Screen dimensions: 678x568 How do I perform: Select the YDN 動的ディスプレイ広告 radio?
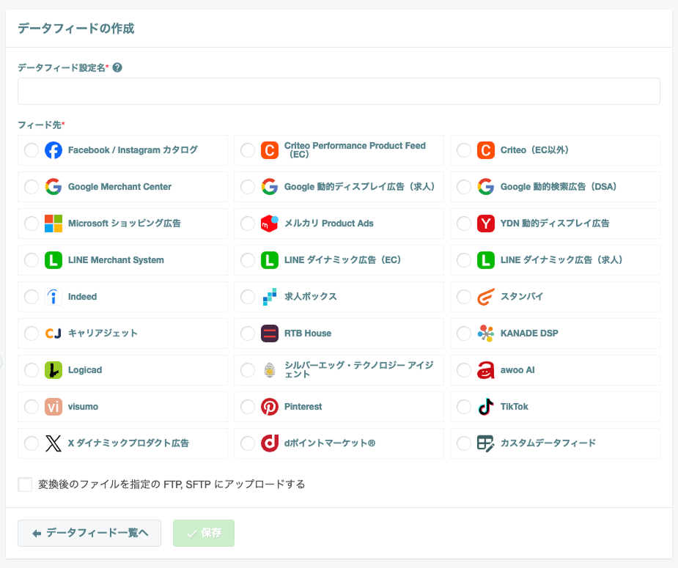click(x=463, y=224)
